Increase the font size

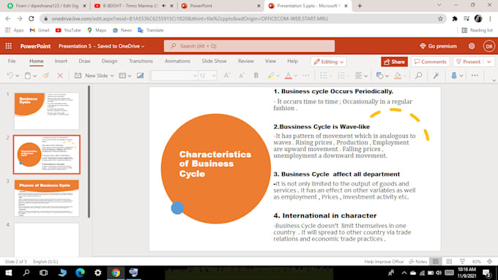(x=226, y=75)
